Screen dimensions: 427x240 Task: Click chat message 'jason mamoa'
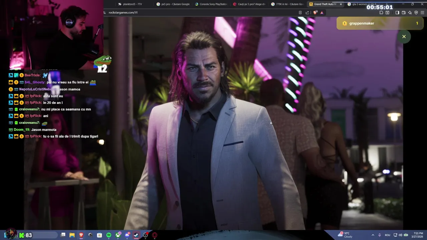coord(69,89)
